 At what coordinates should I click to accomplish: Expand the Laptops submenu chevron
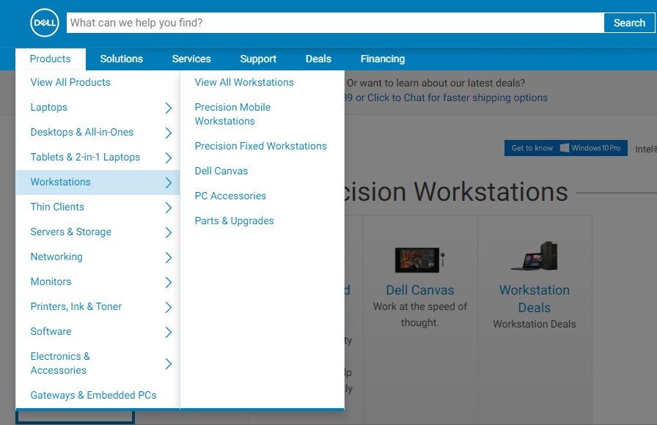(169, 108)
